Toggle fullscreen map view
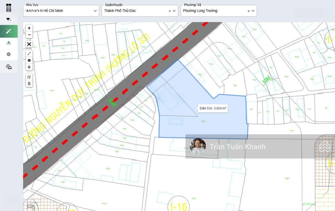Screen dimensions: 335x211 [29, 44]
